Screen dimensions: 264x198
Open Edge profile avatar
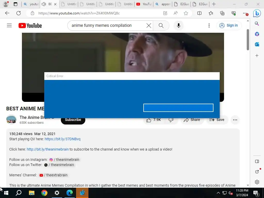[x=6, y=4]
